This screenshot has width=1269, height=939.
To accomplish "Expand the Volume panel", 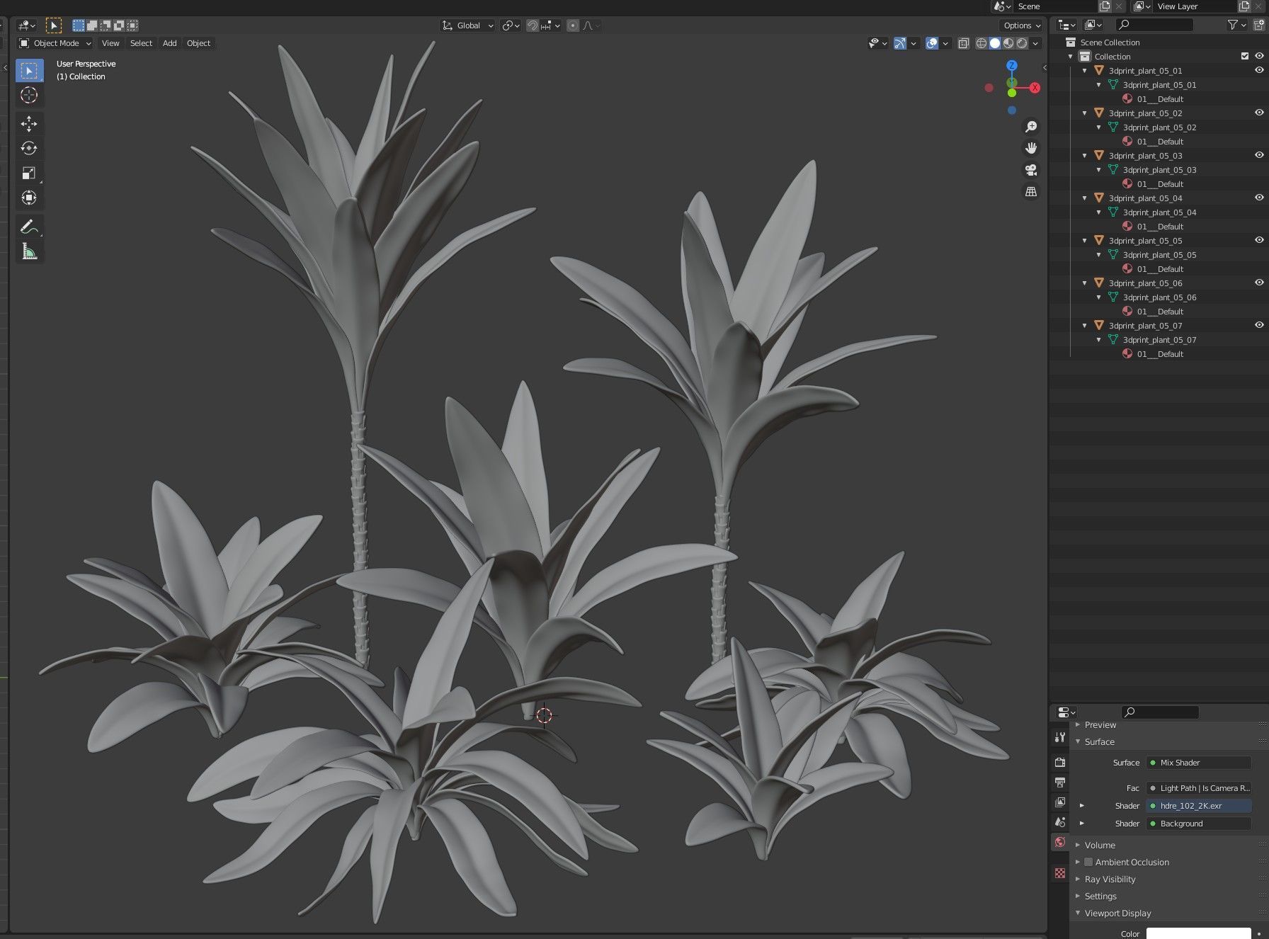I will coord(1099,845).
